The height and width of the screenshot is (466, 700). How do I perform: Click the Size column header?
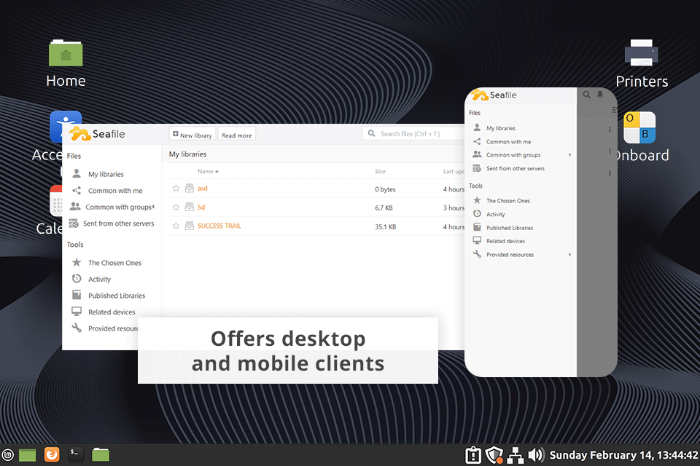coord(380,171)
